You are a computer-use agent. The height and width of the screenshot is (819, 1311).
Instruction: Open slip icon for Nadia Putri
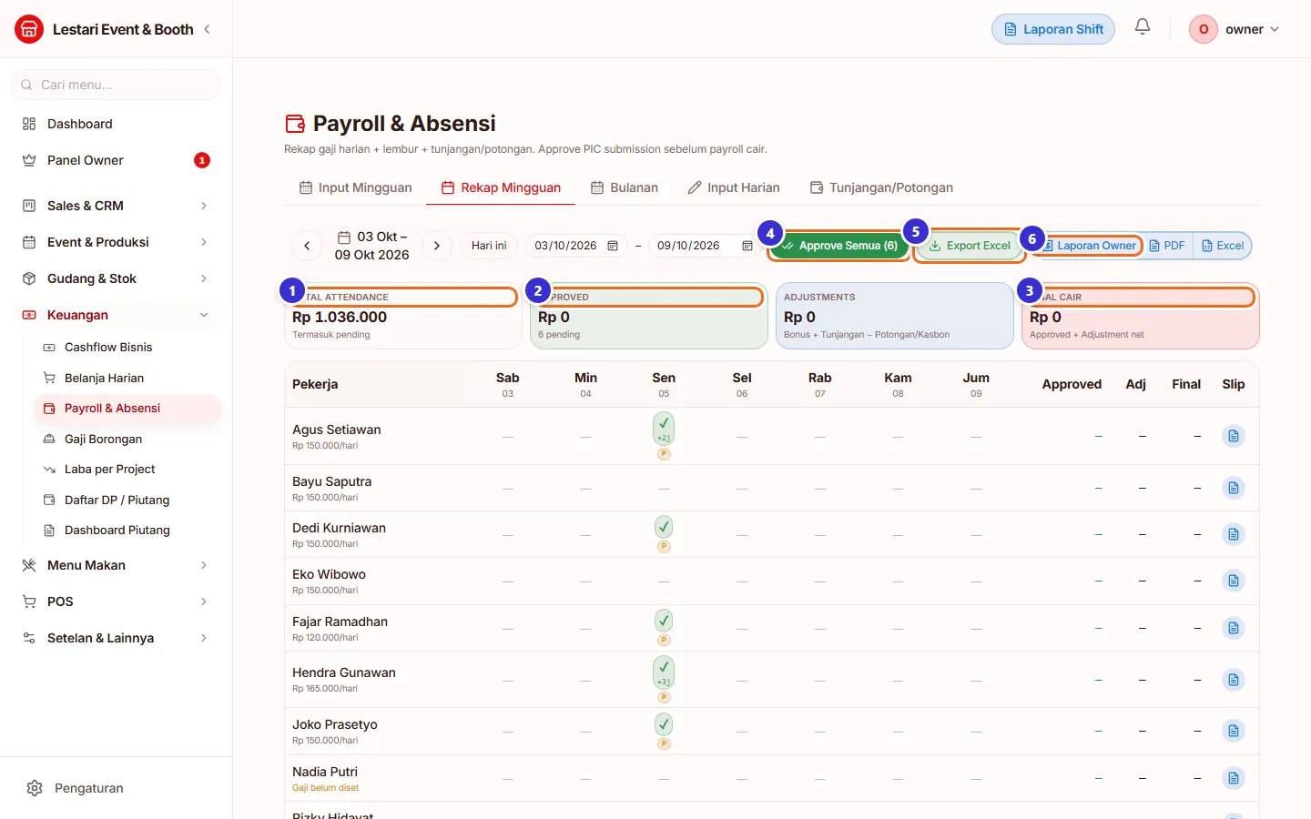[1233, 778]
